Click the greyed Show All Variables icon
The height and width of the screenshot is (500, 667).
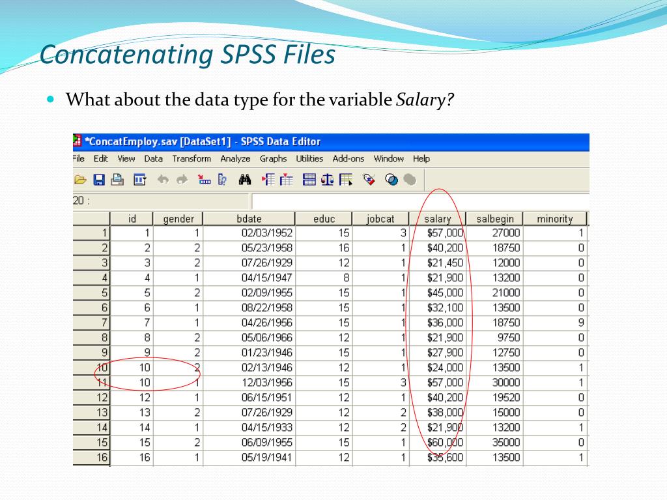tap(410, 180)
